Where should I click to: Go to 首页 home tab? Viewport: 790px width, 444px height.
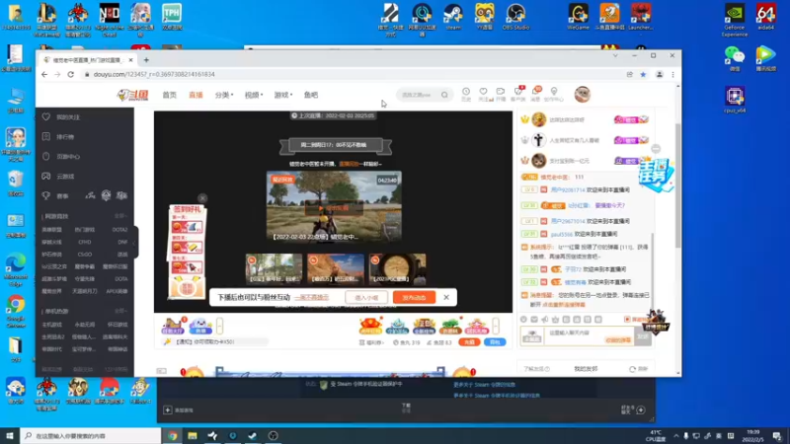[x=169, y=95]
